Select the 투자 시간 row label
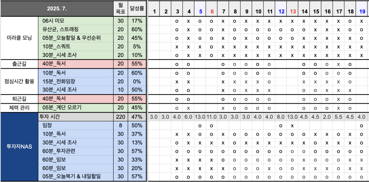Screen dimensions: 369x182 pos(76,117)
